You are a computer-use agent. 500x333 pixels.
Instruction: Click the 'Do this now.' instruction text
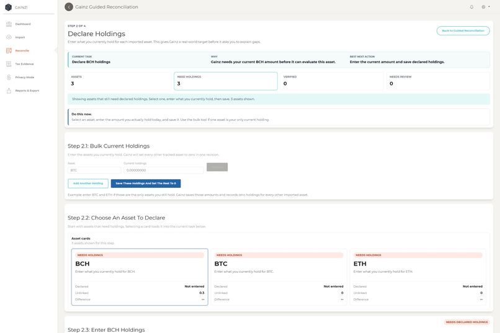click(x=82, y=114)
